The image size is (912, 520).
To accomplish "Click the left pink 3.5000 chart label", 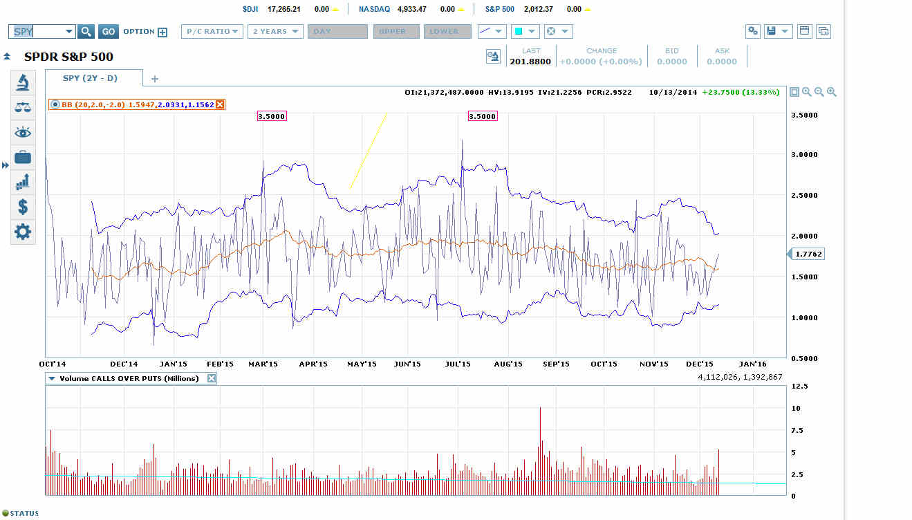I will (x=272, y=116).
